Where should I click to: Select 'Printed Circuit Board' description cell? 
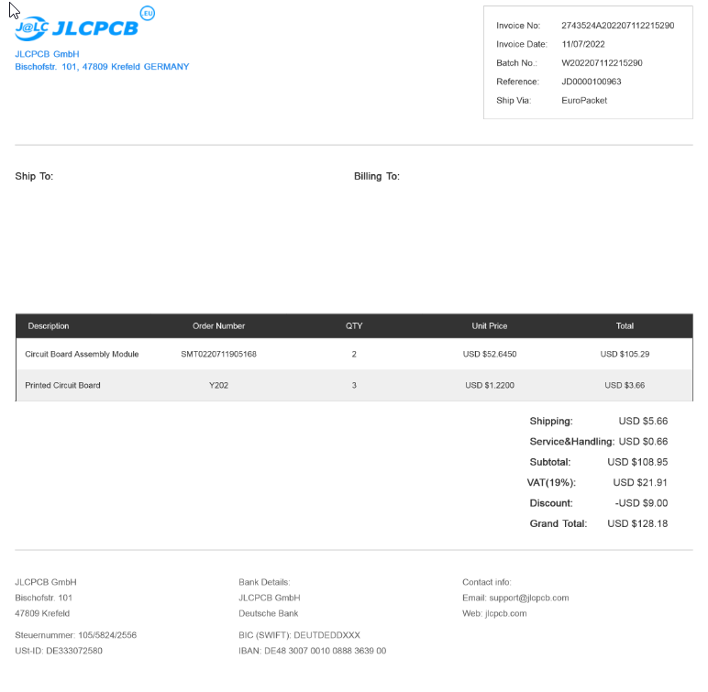[x=62, y=386]
